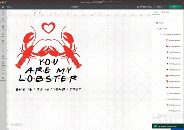This screenshot has height=130, width=184.
Task: Redo the last undone action
Action: click(13, 12)
